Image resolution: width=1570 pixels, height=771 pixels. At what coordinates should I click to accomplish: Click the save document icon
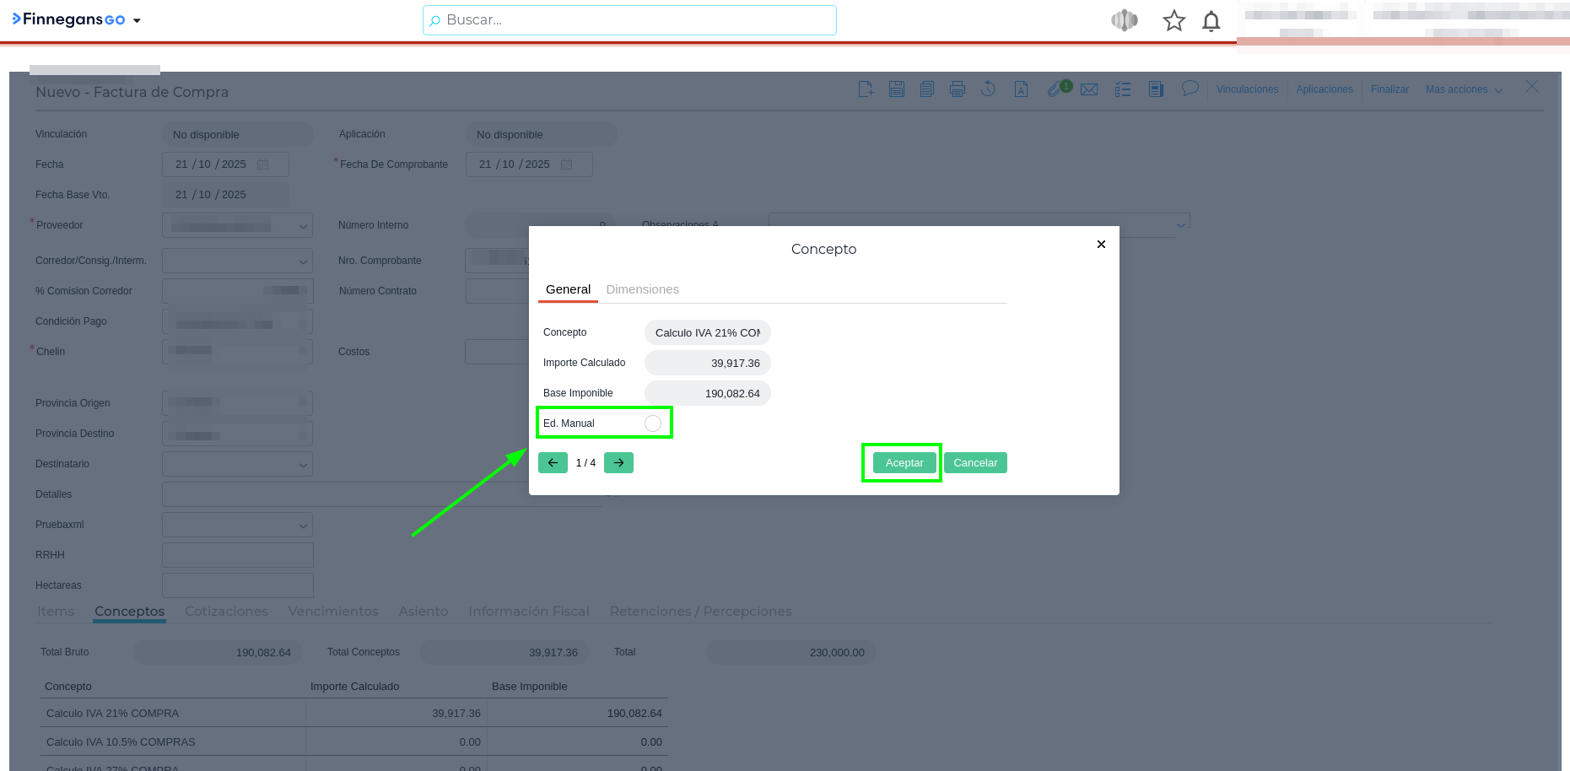point(897,89)
